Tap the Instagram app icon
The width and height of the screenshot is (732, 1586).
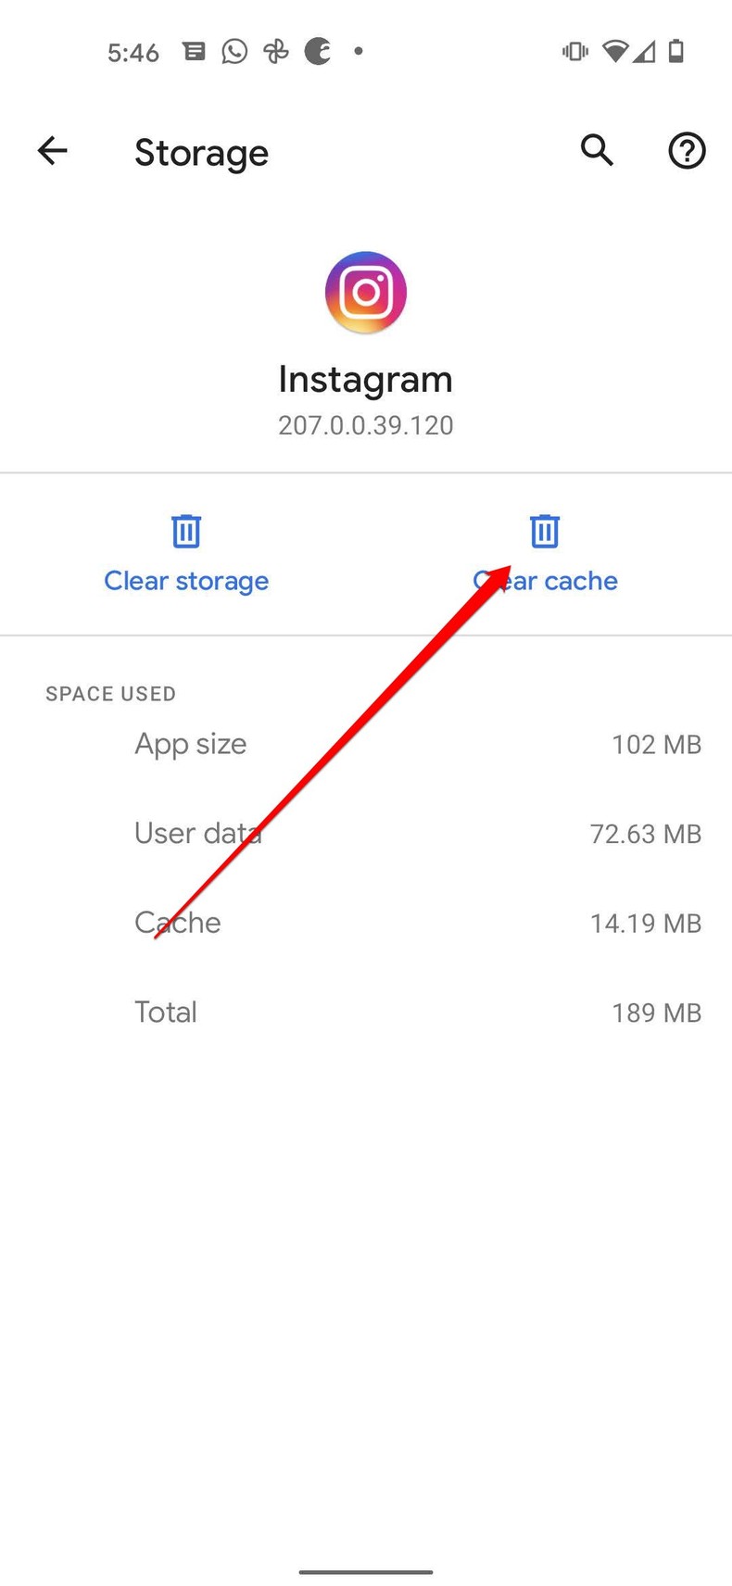(x=365, y=292)
